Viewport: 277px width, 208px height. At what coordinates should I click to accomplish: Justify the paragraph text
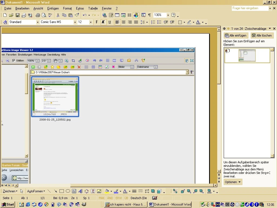[136, 22]
